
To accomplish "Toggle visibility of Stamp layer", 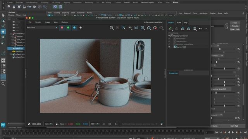I will (x=169, y=33).
